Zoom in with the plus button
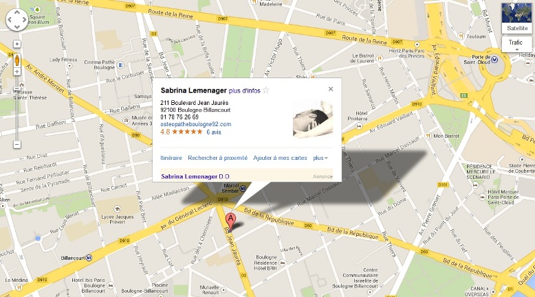This screenshot has height=297, width=535. (x=17, y=72)
